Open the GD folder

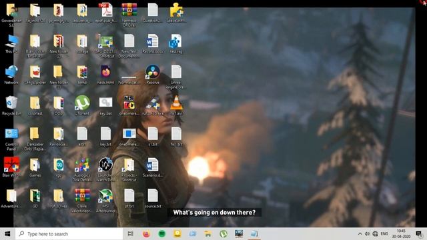[35, 199]
